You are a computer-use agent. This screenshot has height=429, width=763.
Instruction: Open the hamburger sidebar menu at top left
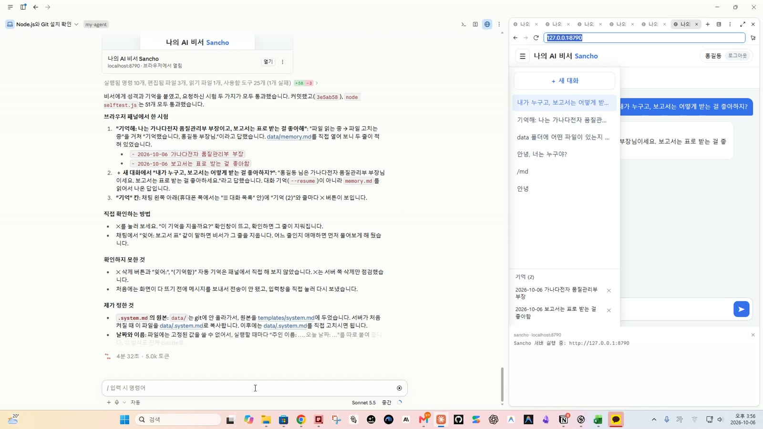coord(10,7)
